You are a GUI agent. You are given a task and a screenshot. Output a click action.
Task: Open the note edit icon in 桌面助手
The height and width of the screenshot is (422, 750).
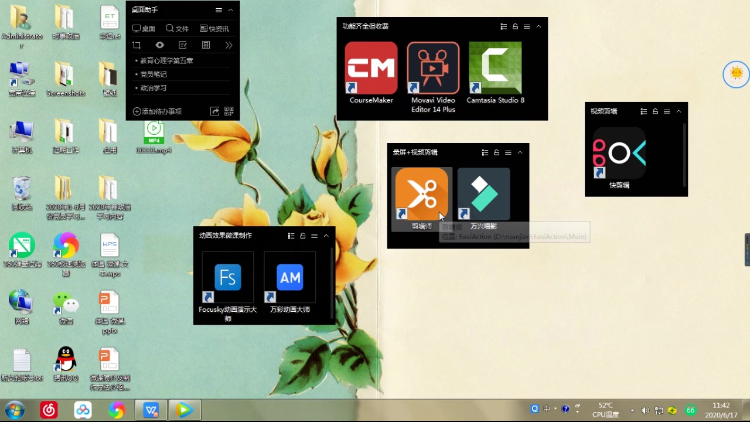183,45
